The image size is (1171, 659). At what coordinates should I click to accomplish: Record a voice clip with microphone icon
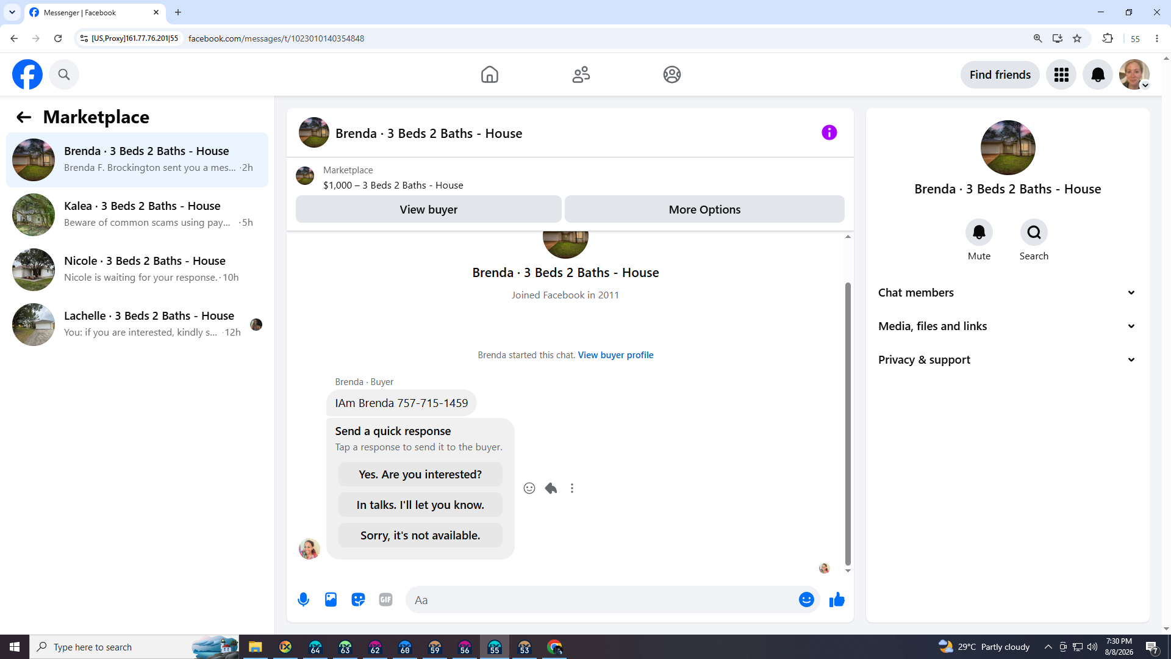[303, 600]
